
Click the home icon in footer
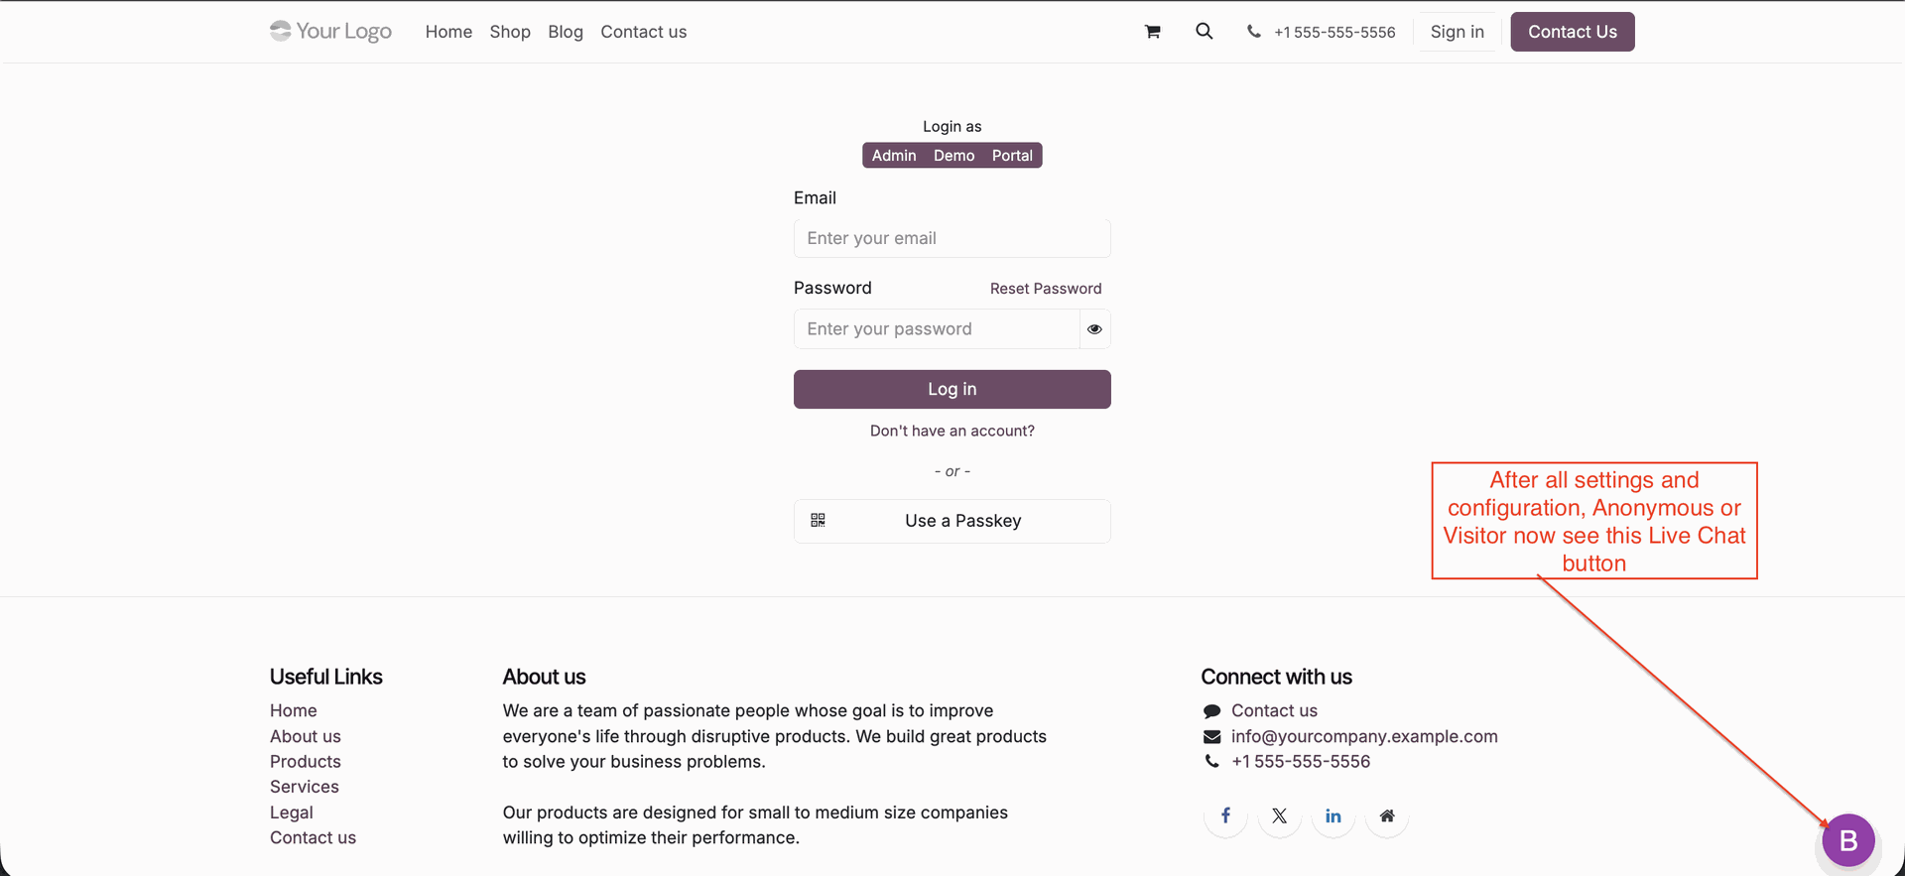tap(1387, 815)
